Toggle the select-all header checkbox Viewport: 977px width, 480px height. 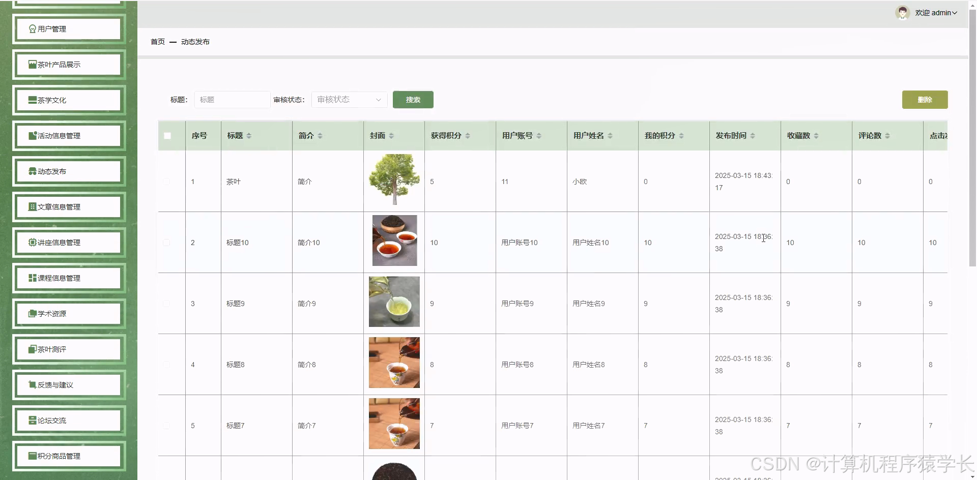click(167, 136)
